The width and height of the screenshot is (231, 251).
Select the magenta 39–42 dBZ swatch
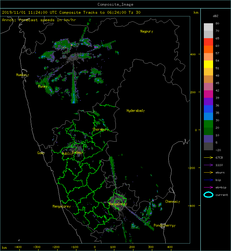(x=208, y=94)
